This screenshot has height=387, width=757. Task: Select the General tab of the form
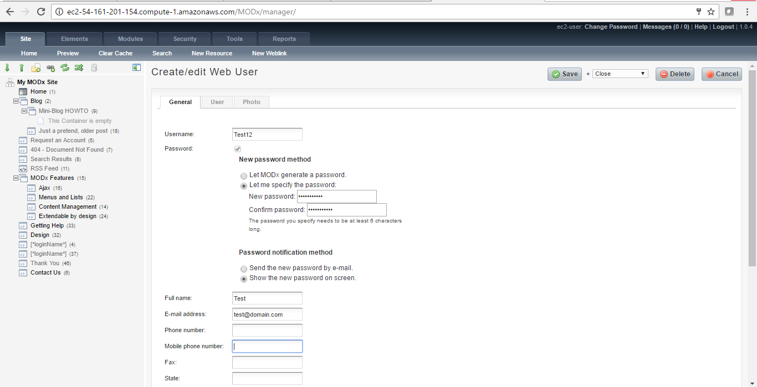point(180,102)
